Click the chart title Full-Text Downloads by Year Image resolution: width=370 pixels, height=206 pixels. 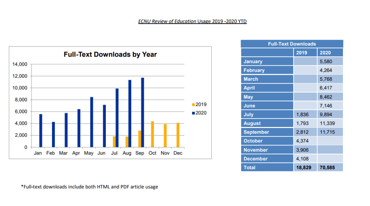[110, 54]
